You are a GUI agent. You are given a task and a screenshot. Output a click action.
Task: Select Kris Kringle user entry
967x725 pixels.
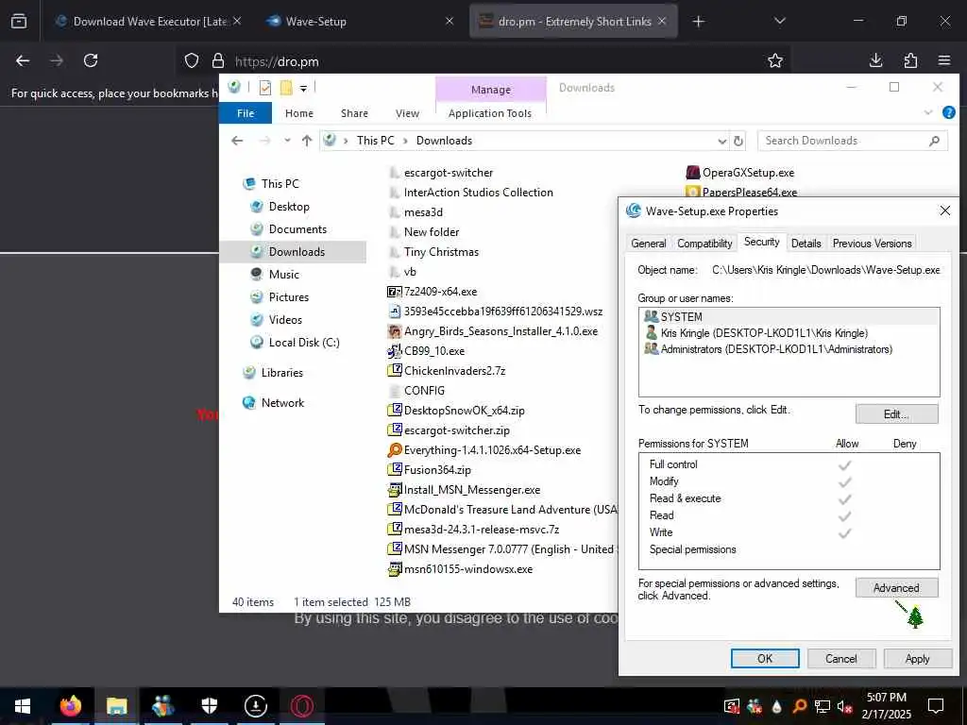click(789, 333)
